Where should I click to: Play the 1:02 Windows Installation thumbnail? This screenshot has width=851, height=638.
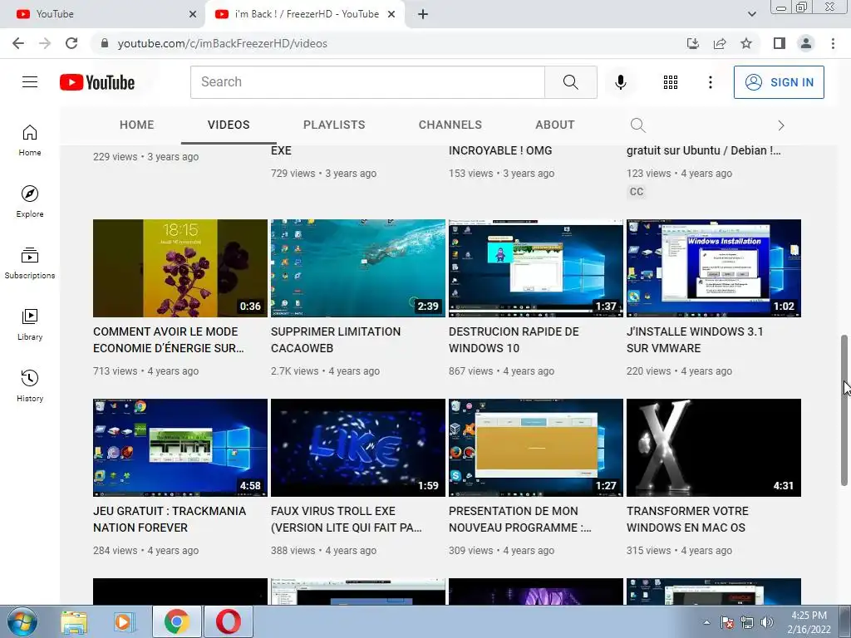click(x=714, y=268)
